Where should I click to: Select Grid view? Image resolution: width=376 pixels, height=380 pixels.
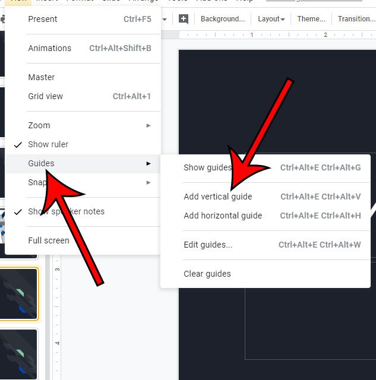coord(45,96)
